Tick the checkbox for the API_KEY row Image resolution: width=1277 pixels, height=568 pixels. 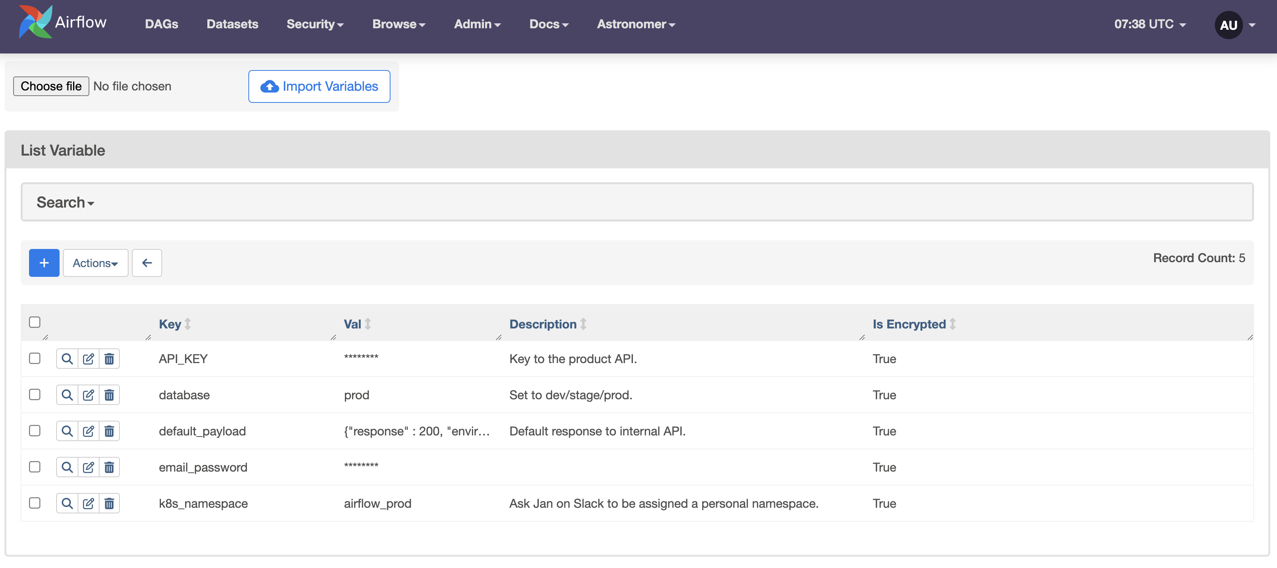35,359
